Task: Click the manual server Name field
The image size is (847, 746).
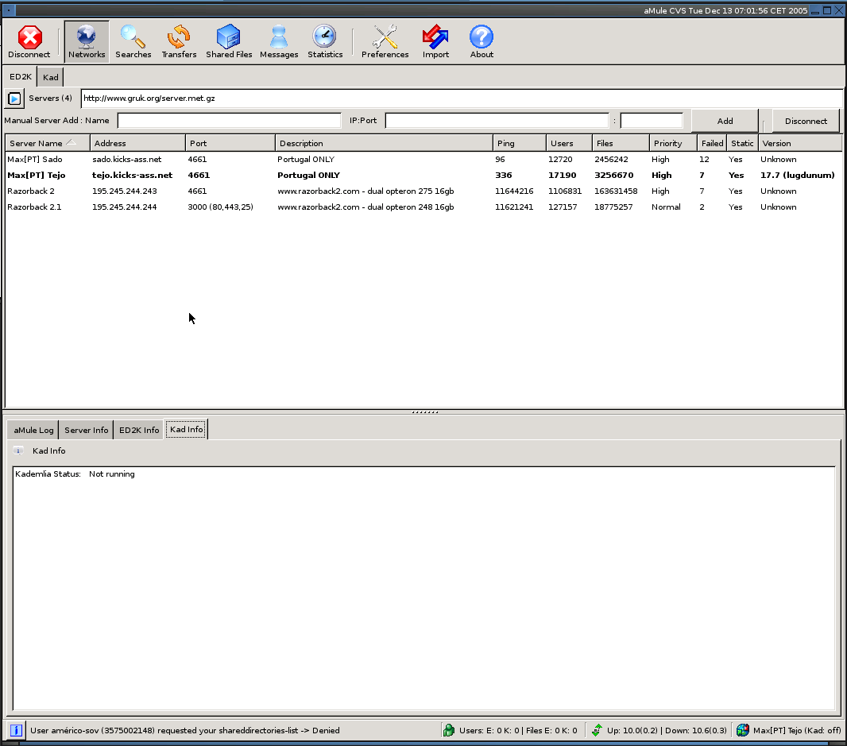Action: (x=229, y=121)
